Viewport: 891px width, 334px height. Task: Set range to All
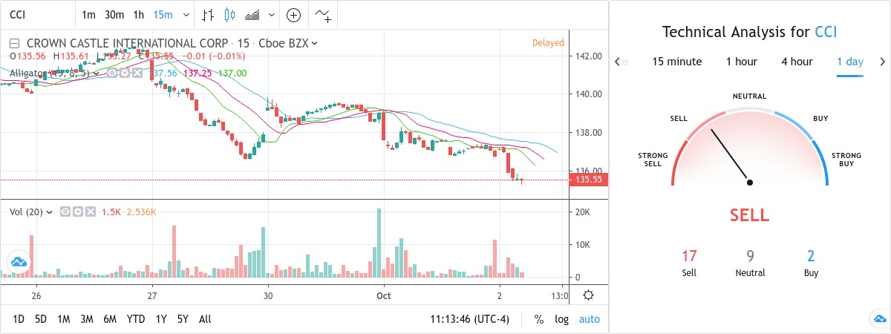tap(205, 319)
